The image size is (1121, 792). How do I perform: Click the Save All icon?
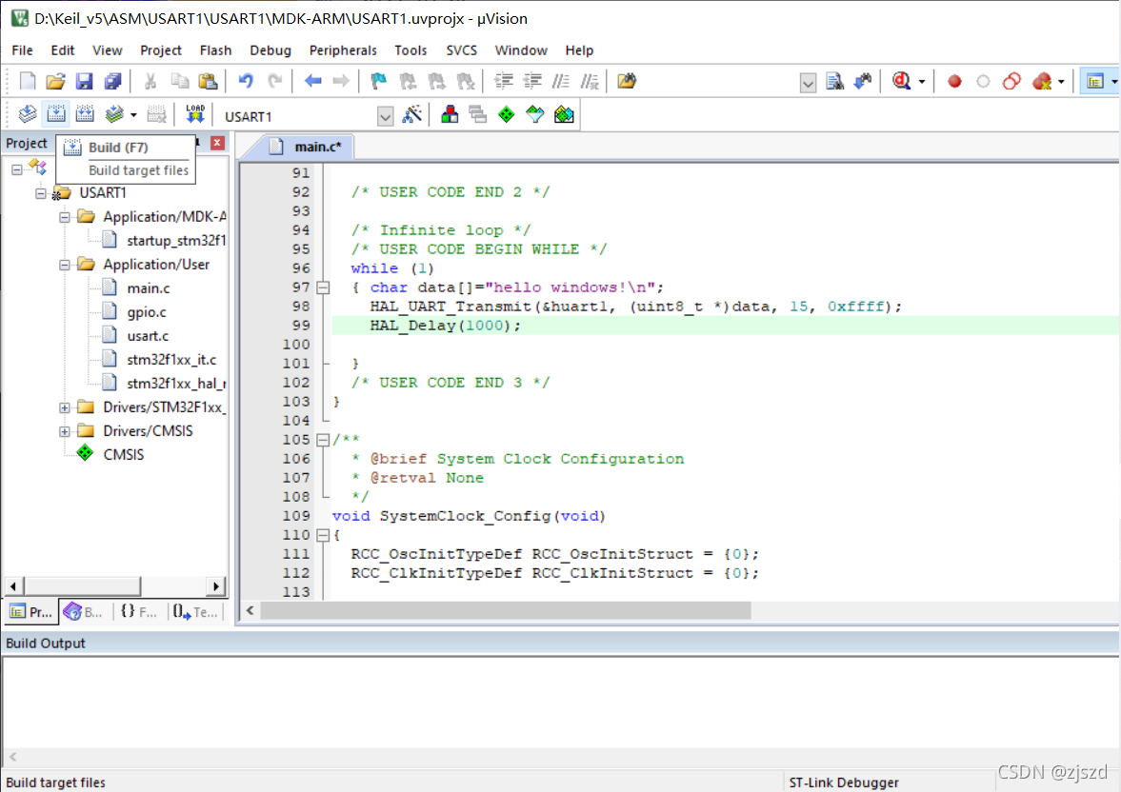pos(113,81)
